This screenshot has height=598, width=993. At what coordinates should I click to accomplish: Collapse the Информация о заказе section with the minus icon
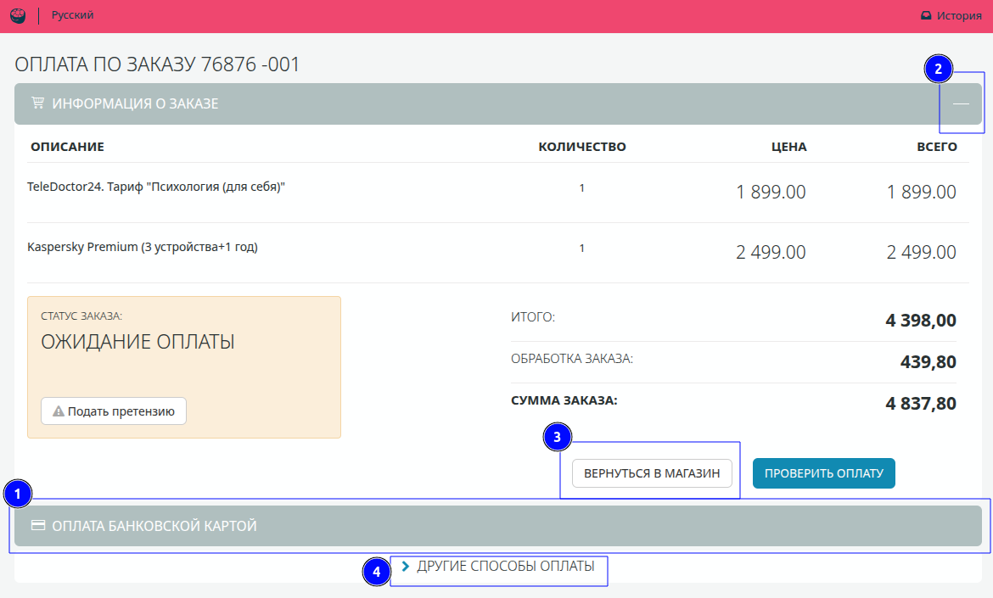click(x=961, y=103)
